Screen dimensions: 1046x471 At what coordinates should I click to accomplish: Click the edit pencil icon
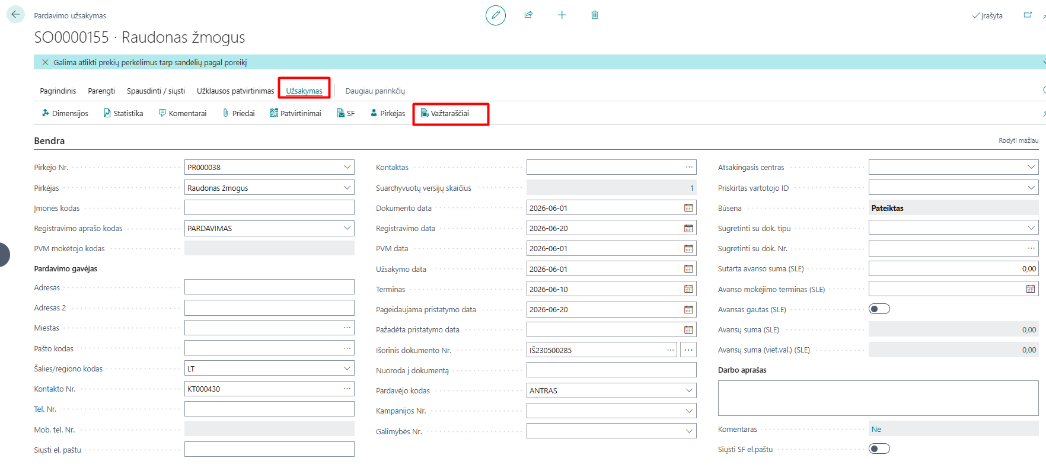[496, 15]
